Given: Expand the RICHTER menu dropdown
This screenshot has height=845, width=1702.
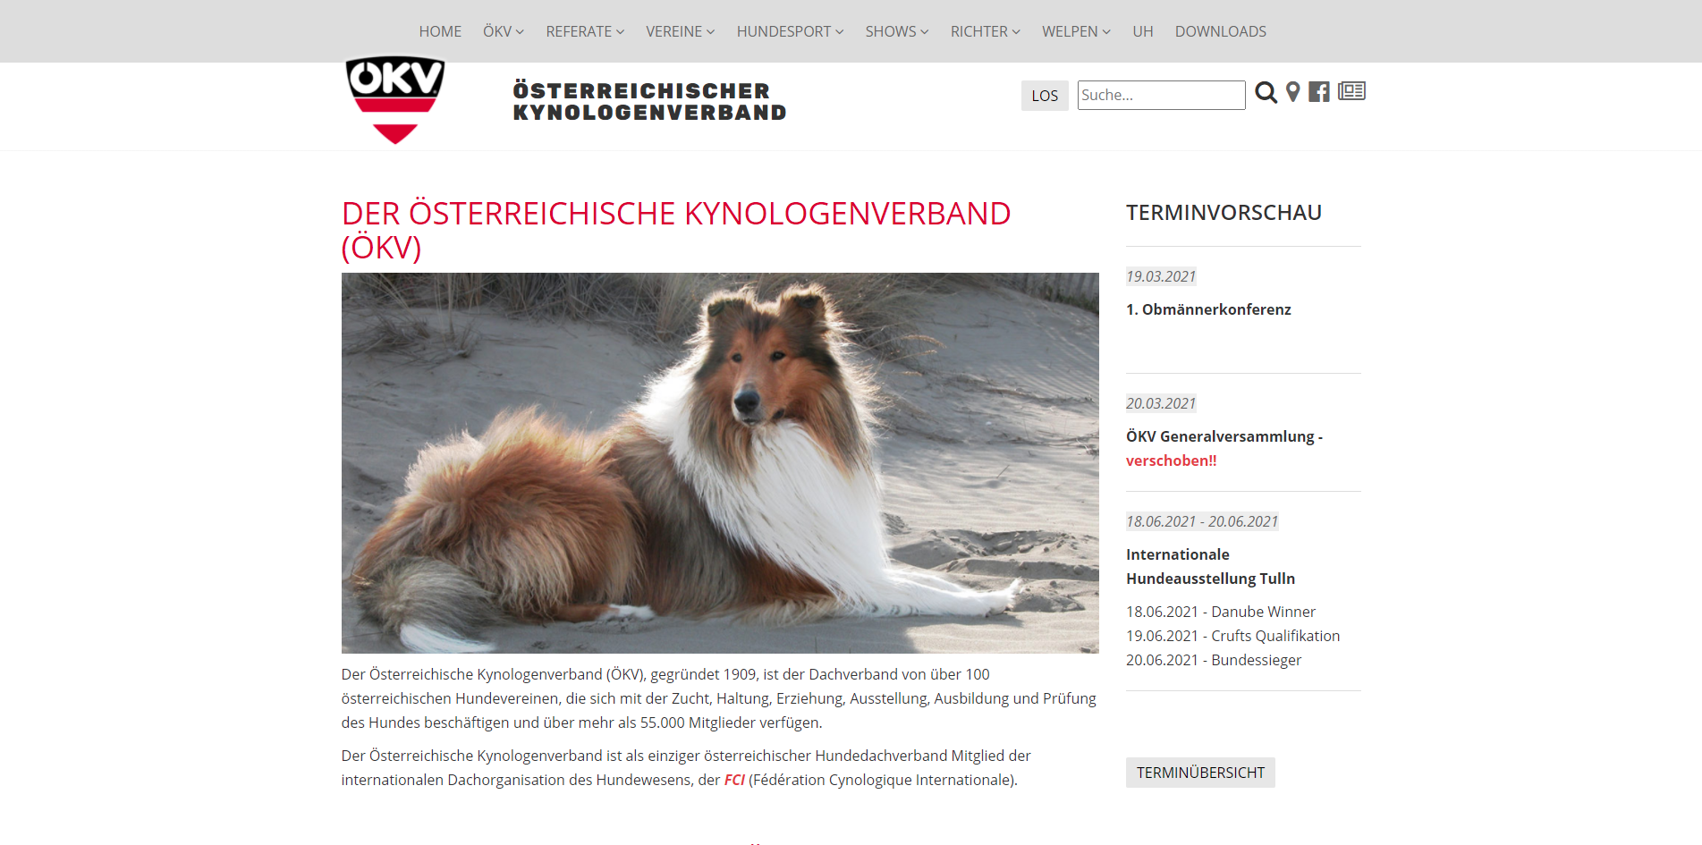Looking at the screenshot, I should [x=986, y=31].
